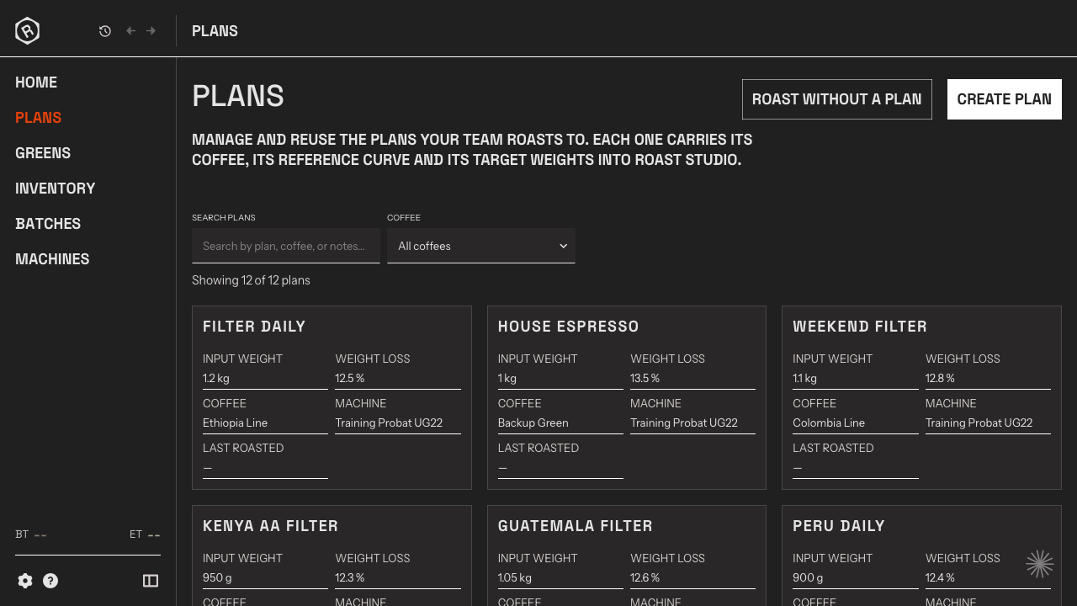1077x606 pixels.
Task: Click the "1 kg" input weight value
Action: pos(507,379)
